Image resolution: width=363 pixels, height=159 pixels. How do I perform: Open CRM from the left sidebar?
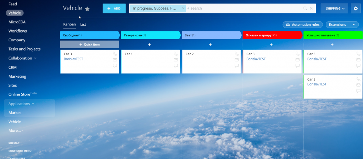coord(12,67)
